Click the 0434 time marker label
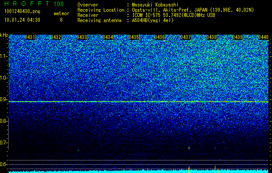Image resolution: width=272 pixels, height=173 pixels. point(108,37)
